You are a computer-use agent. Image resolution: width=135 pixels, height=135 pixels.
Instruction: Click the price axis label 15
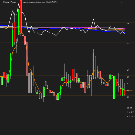(x=128, y=97)
